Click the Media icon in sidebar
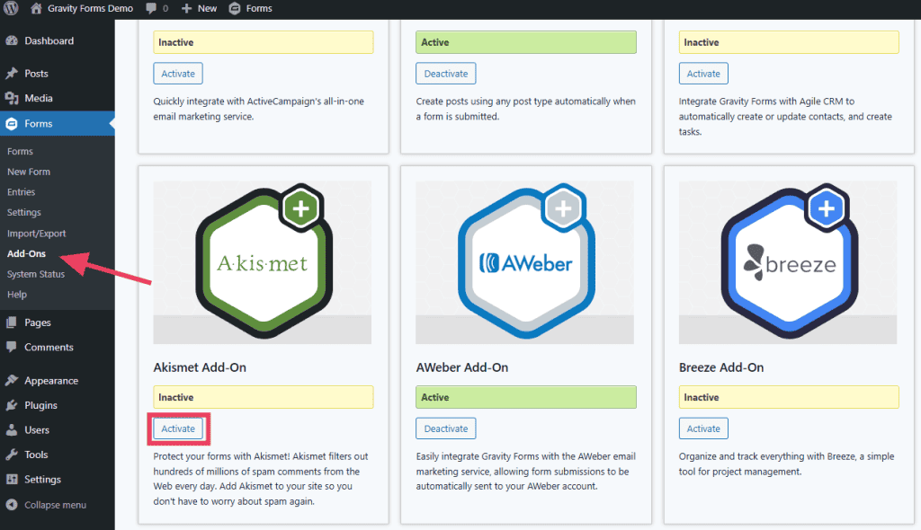921x530 pixels. 12,98
